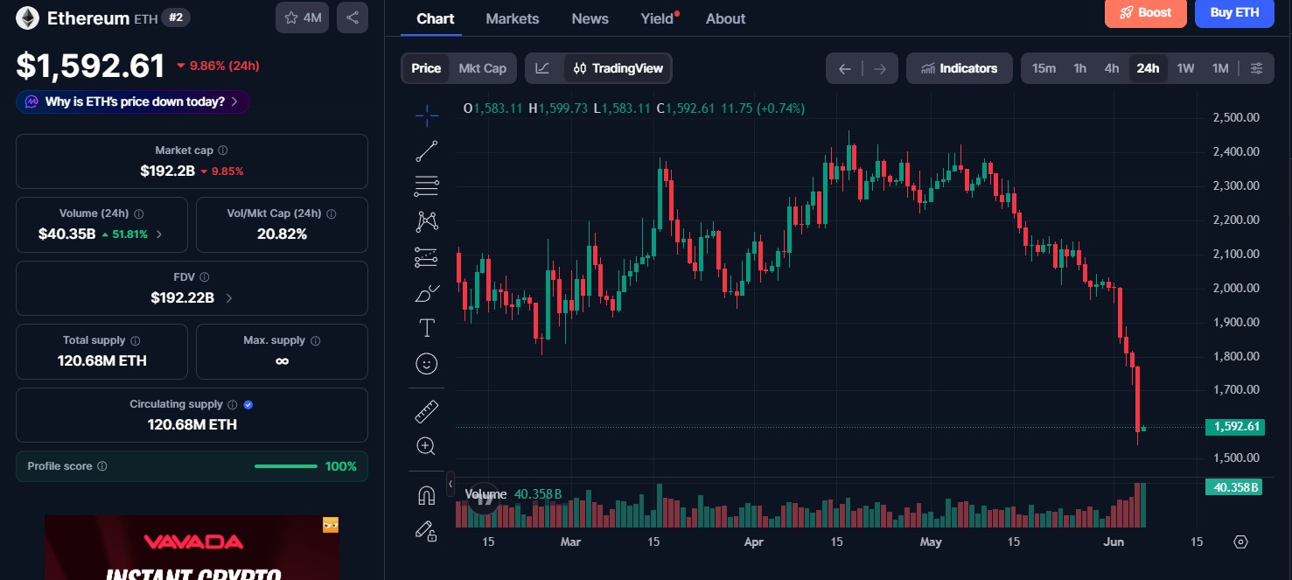Click the volume label 40.358B on axis
The height and width of the screenshot is (580, 1292).
(x=1233, y=487)
